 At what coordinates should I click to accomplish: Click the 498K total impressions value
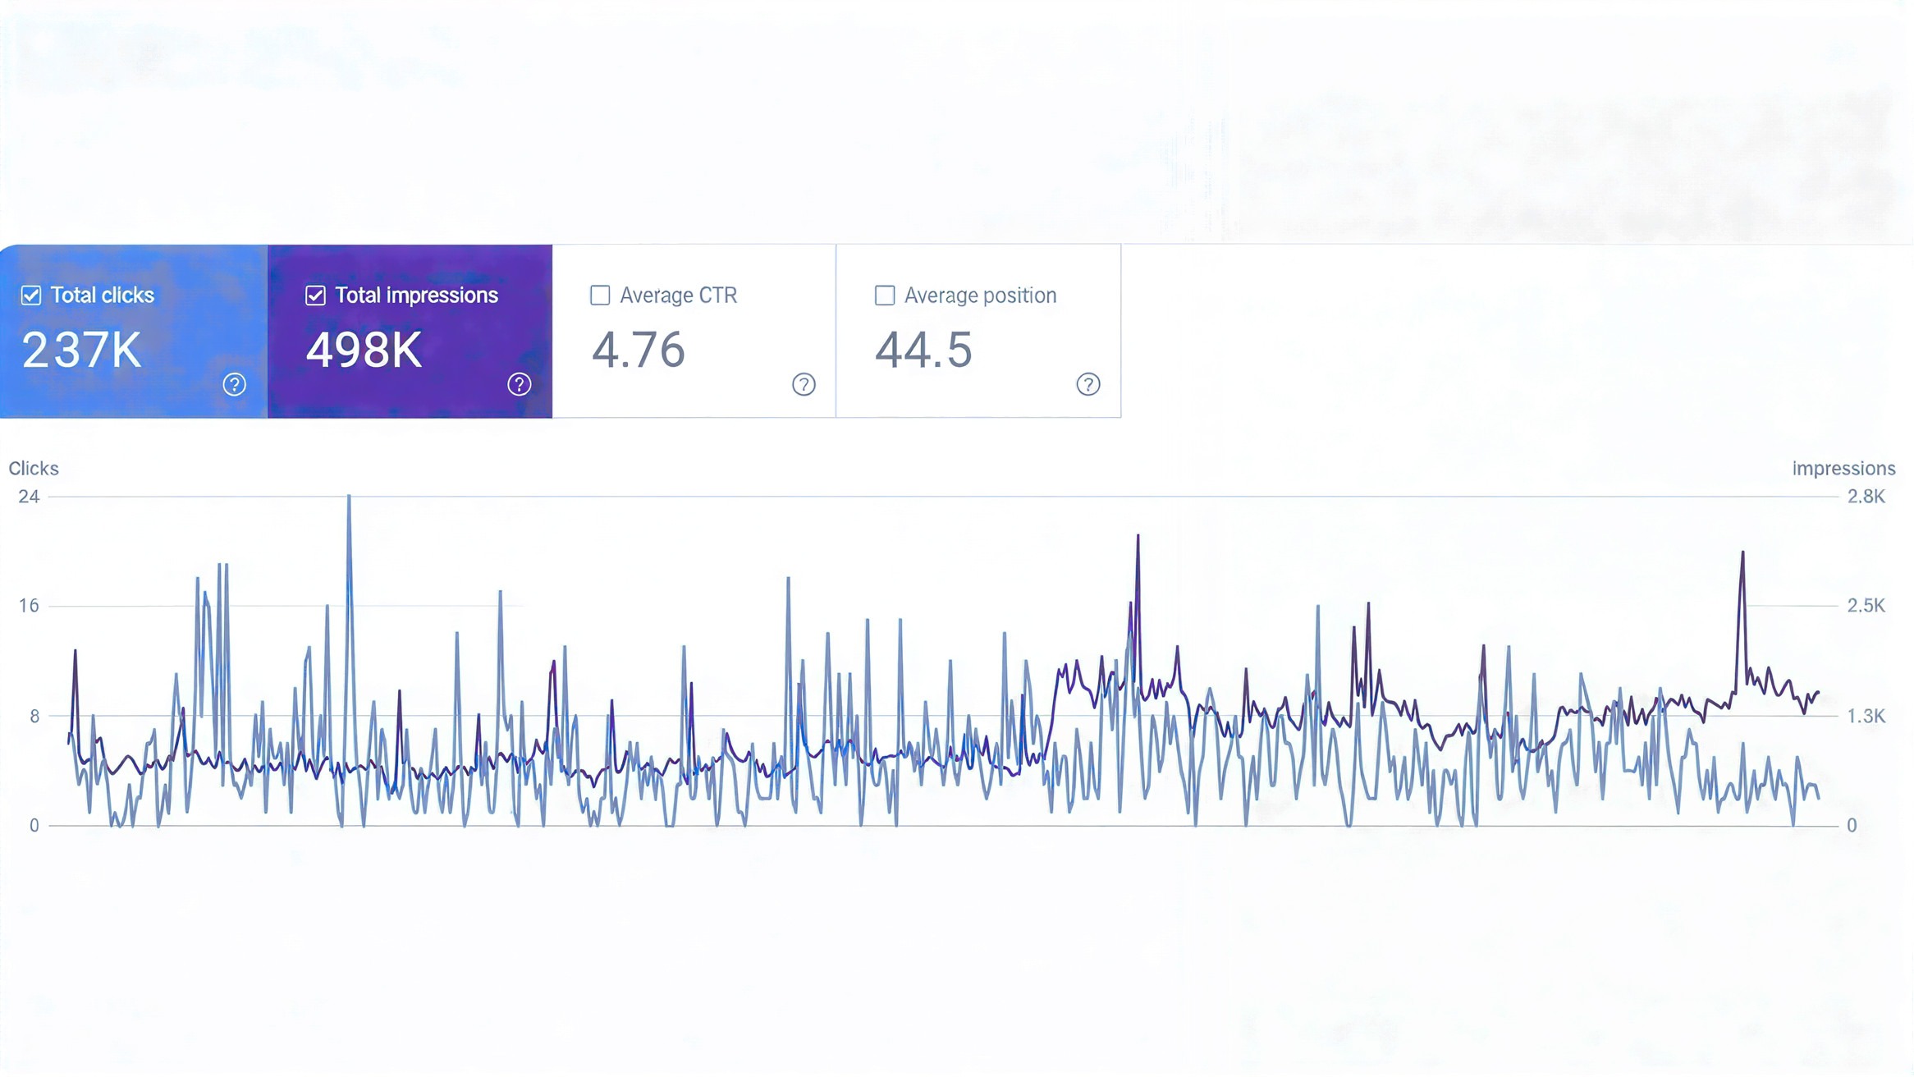(364, 351)
